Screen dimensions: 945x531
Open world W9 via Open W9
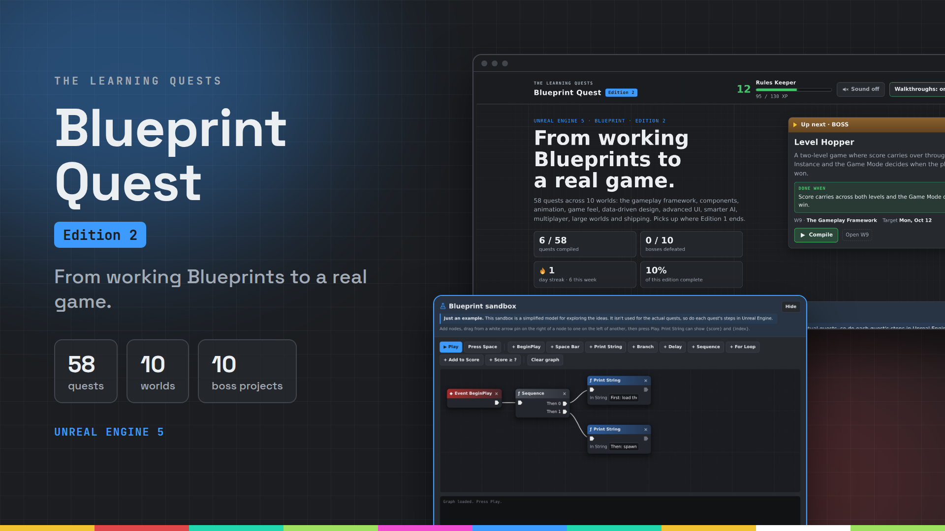tap(857, 235)
